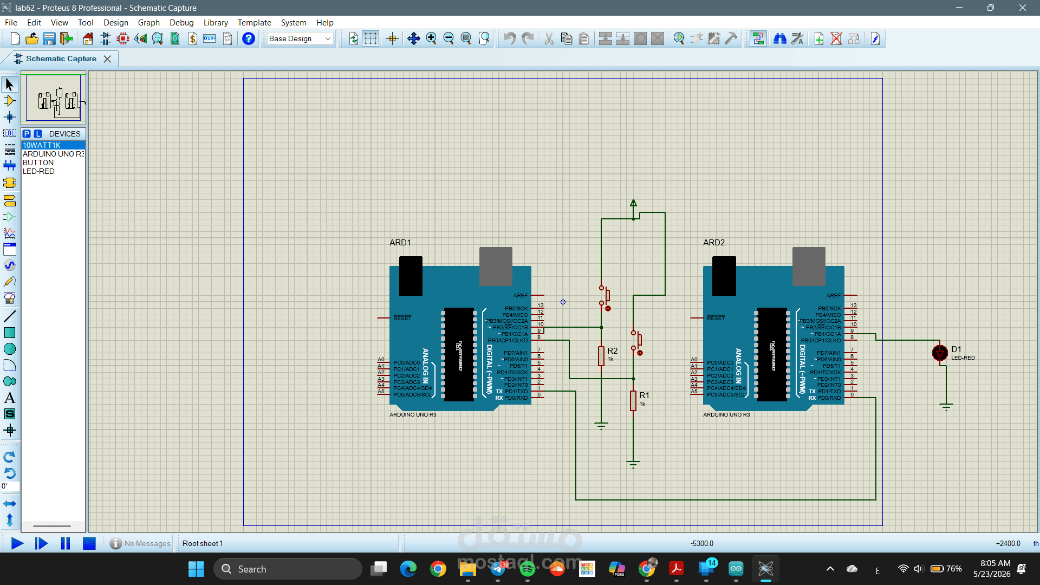Click the overview thumbnail of the schematic
Screen dimensions: 1040x585
point(53,98)
